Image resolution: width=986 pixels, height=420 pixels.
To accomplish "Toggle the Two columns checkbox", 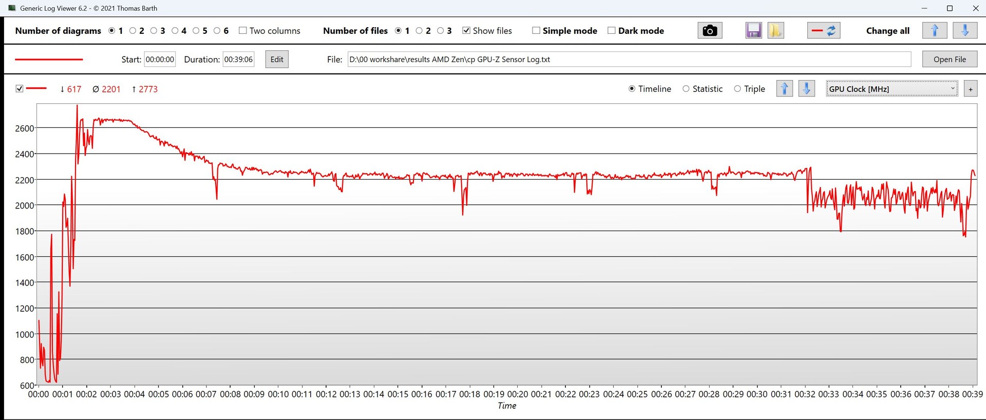I will tap(243, 31).
